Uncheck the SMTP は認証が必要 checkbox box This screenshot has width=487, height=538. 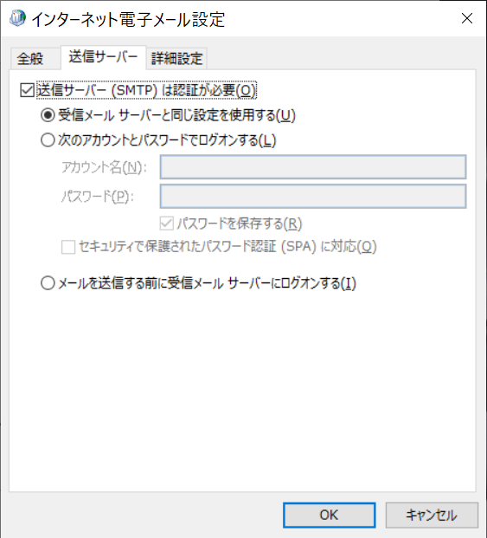27,91
